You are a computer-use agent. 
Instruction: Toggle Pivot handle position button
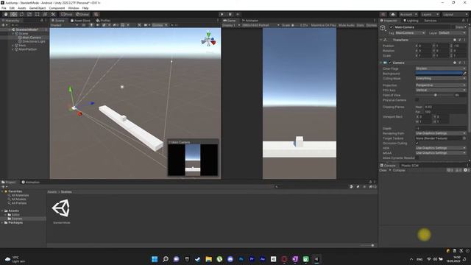(67, 14)
